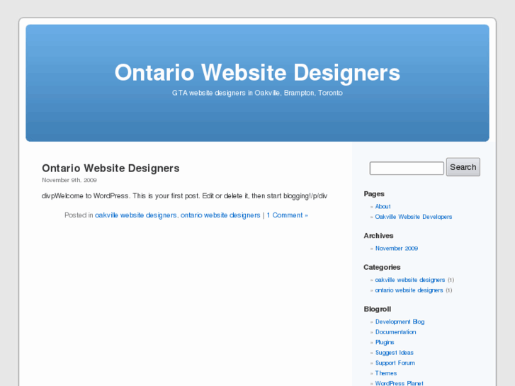
Task: Click the November 9th, 2009 post date
Action: click(69, 180)
